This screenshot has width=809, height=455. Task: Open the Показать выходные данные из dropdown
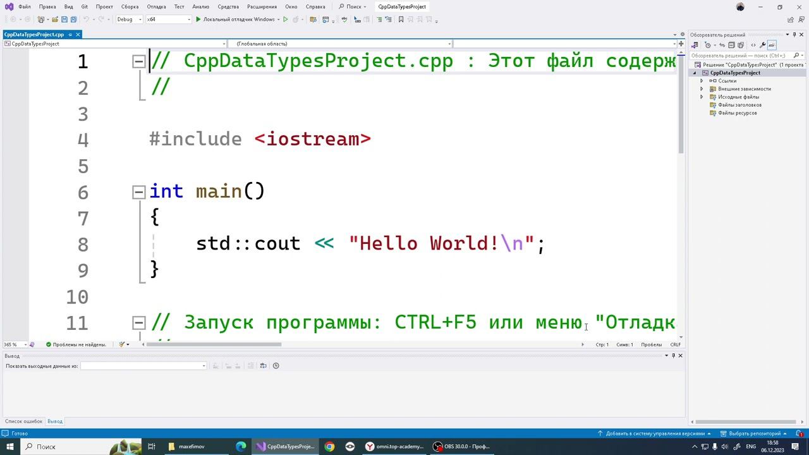point(143,366)
